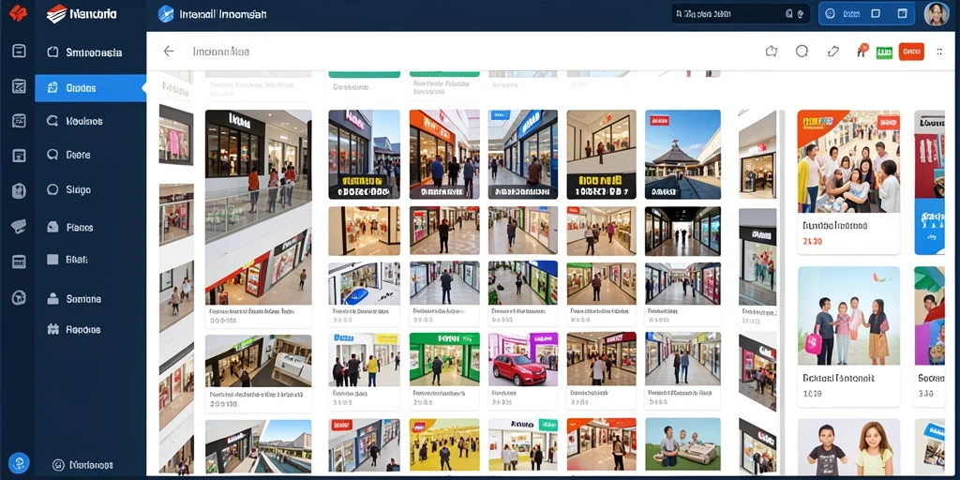Click the blue hexagon icon in top bar
This screenshot has width=960, height=480.
point(166,13)
